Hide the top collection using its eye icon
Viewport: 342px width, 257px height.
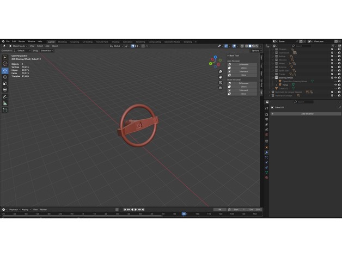coord(335,49)
